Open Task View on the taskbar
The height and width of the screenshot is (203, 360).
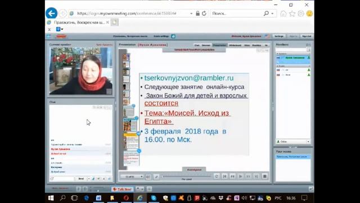coord(74,198)
